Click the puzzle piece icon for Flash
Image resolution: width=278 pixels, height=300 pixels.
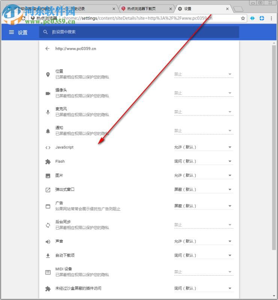click(x=48, y=162)
